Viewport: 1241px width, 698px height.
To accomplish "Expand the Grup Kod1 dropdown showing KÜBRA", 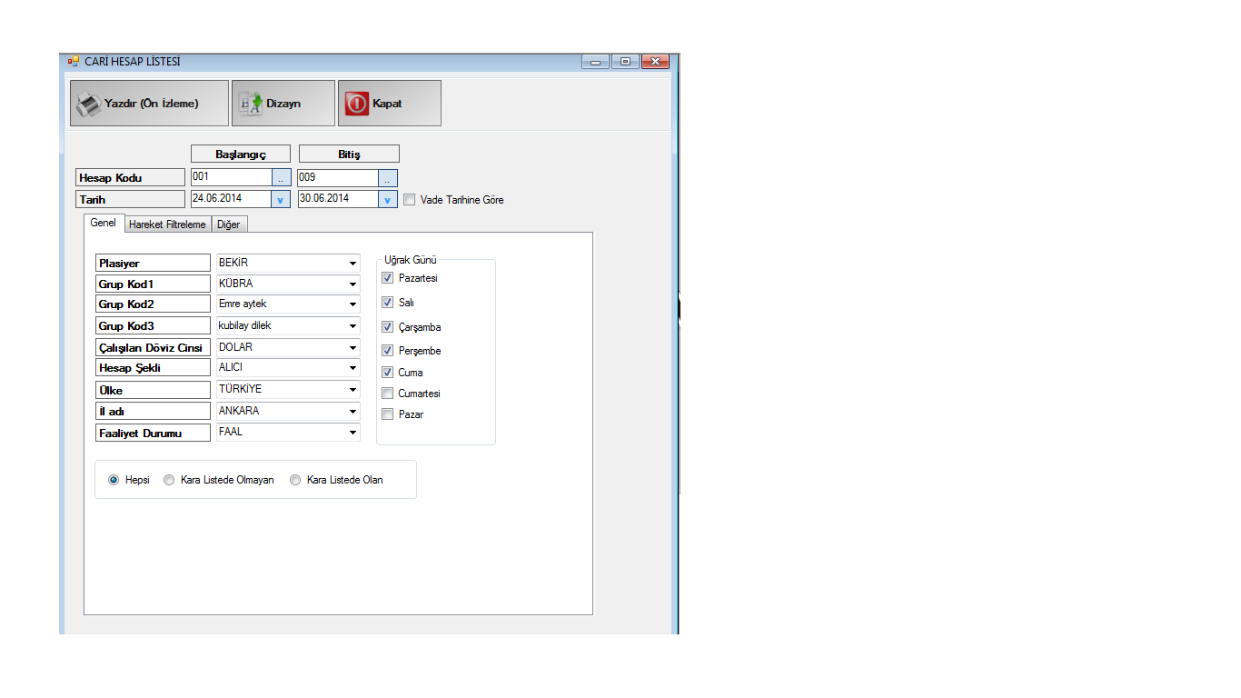I will coord(352,284).
